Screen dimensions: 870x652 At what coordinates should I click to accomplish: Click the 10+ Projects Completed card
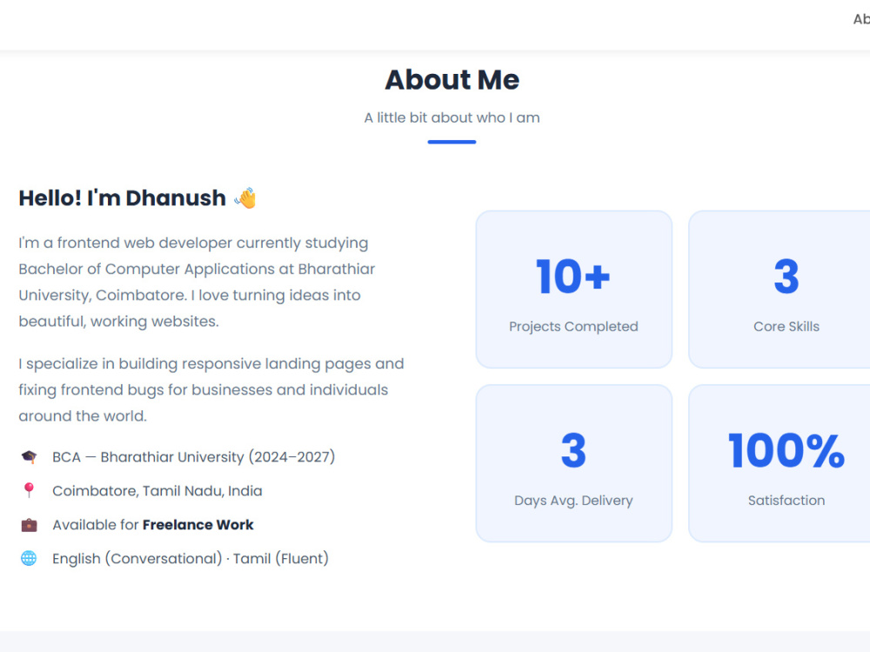point(573,289)
